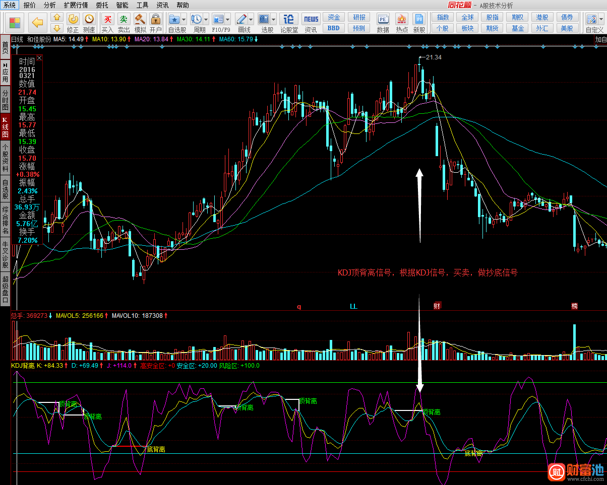Click the back arrow toolbar icon

[x=37, y=22]
